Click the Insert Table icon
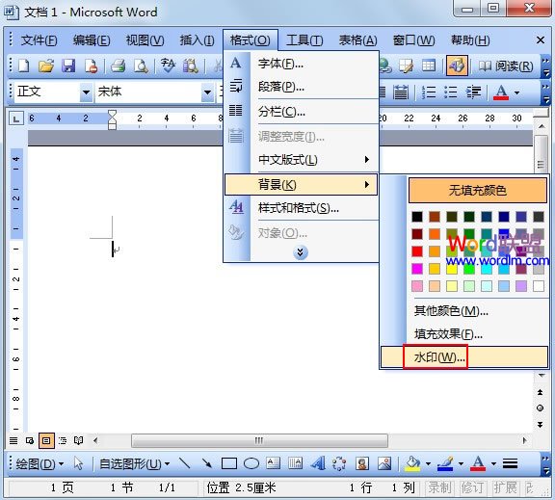The height and width of the screenshot is (500, 555). click(x=429, y=66)
